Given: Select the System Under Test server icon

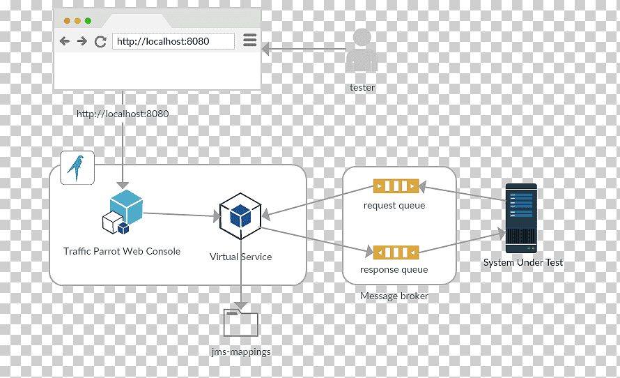Looking at the screenshot, I should point(521,218).
